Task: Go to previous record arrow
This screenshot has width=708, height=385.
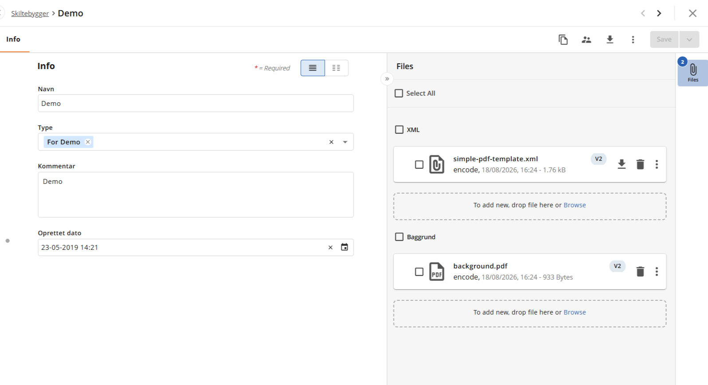Action: click(x=643, y=13)
